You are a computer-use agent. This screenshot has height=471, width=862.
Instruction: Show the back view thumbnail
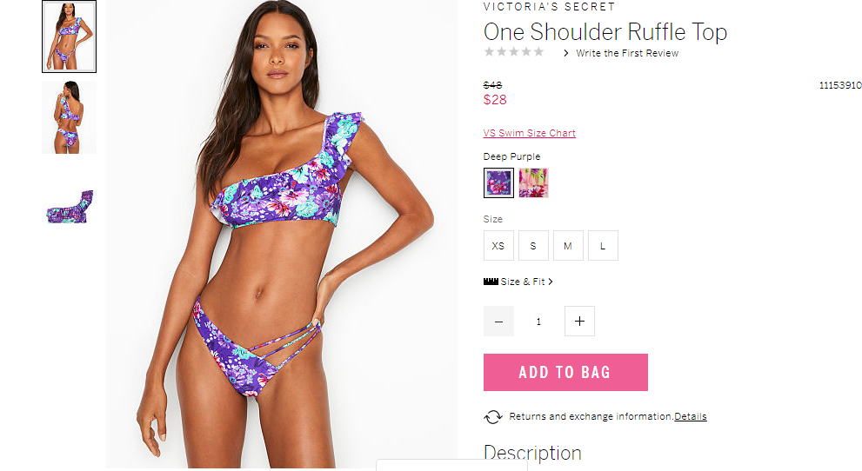[70, 117]
